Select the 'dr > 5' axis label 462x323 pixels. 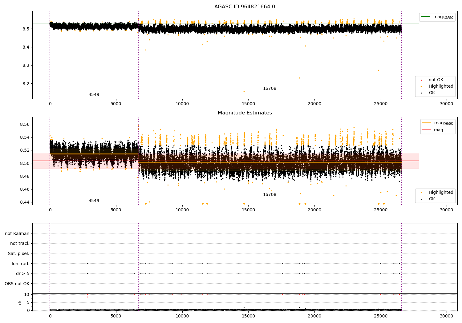22,273
